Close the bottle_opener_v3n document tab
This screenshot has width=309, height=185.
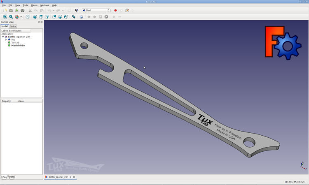point(74,177)
